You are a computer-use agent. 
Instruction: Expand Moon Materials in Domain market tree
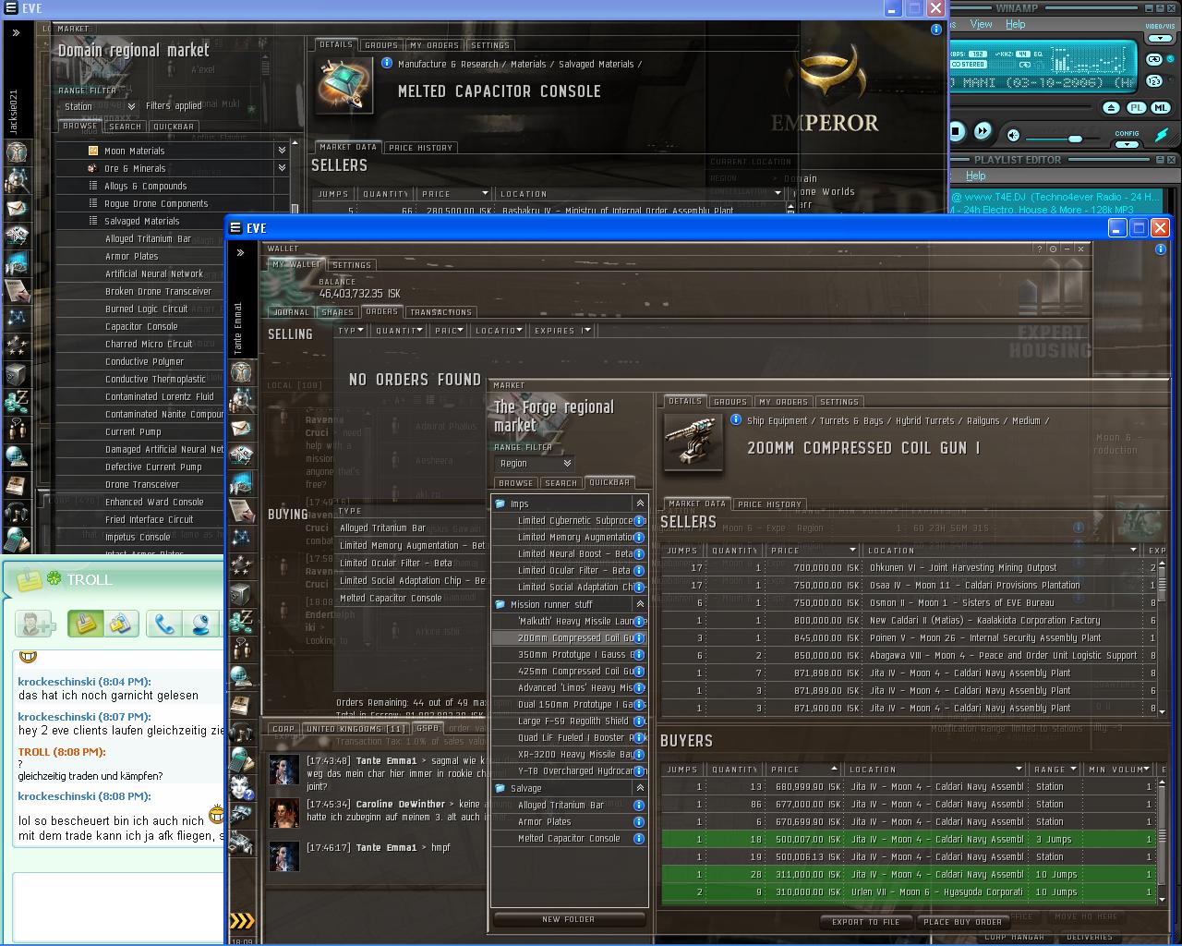coord(282,151)
